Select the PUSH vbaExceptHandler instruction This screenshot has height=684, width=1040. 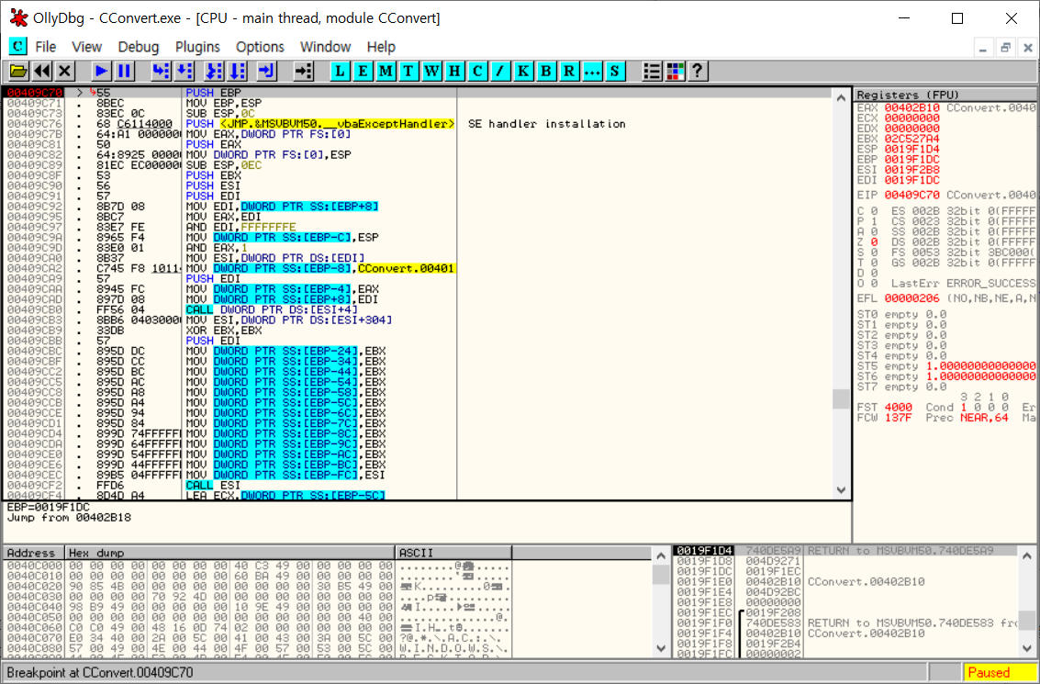(320, 124)
